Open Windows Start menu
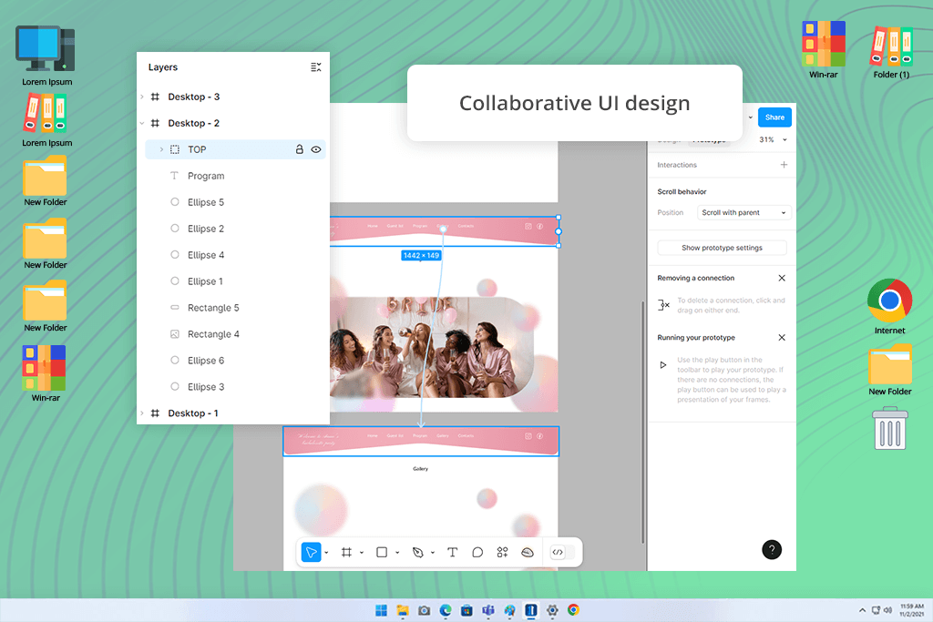Screen dimensions: 933x622 point(382,610)
